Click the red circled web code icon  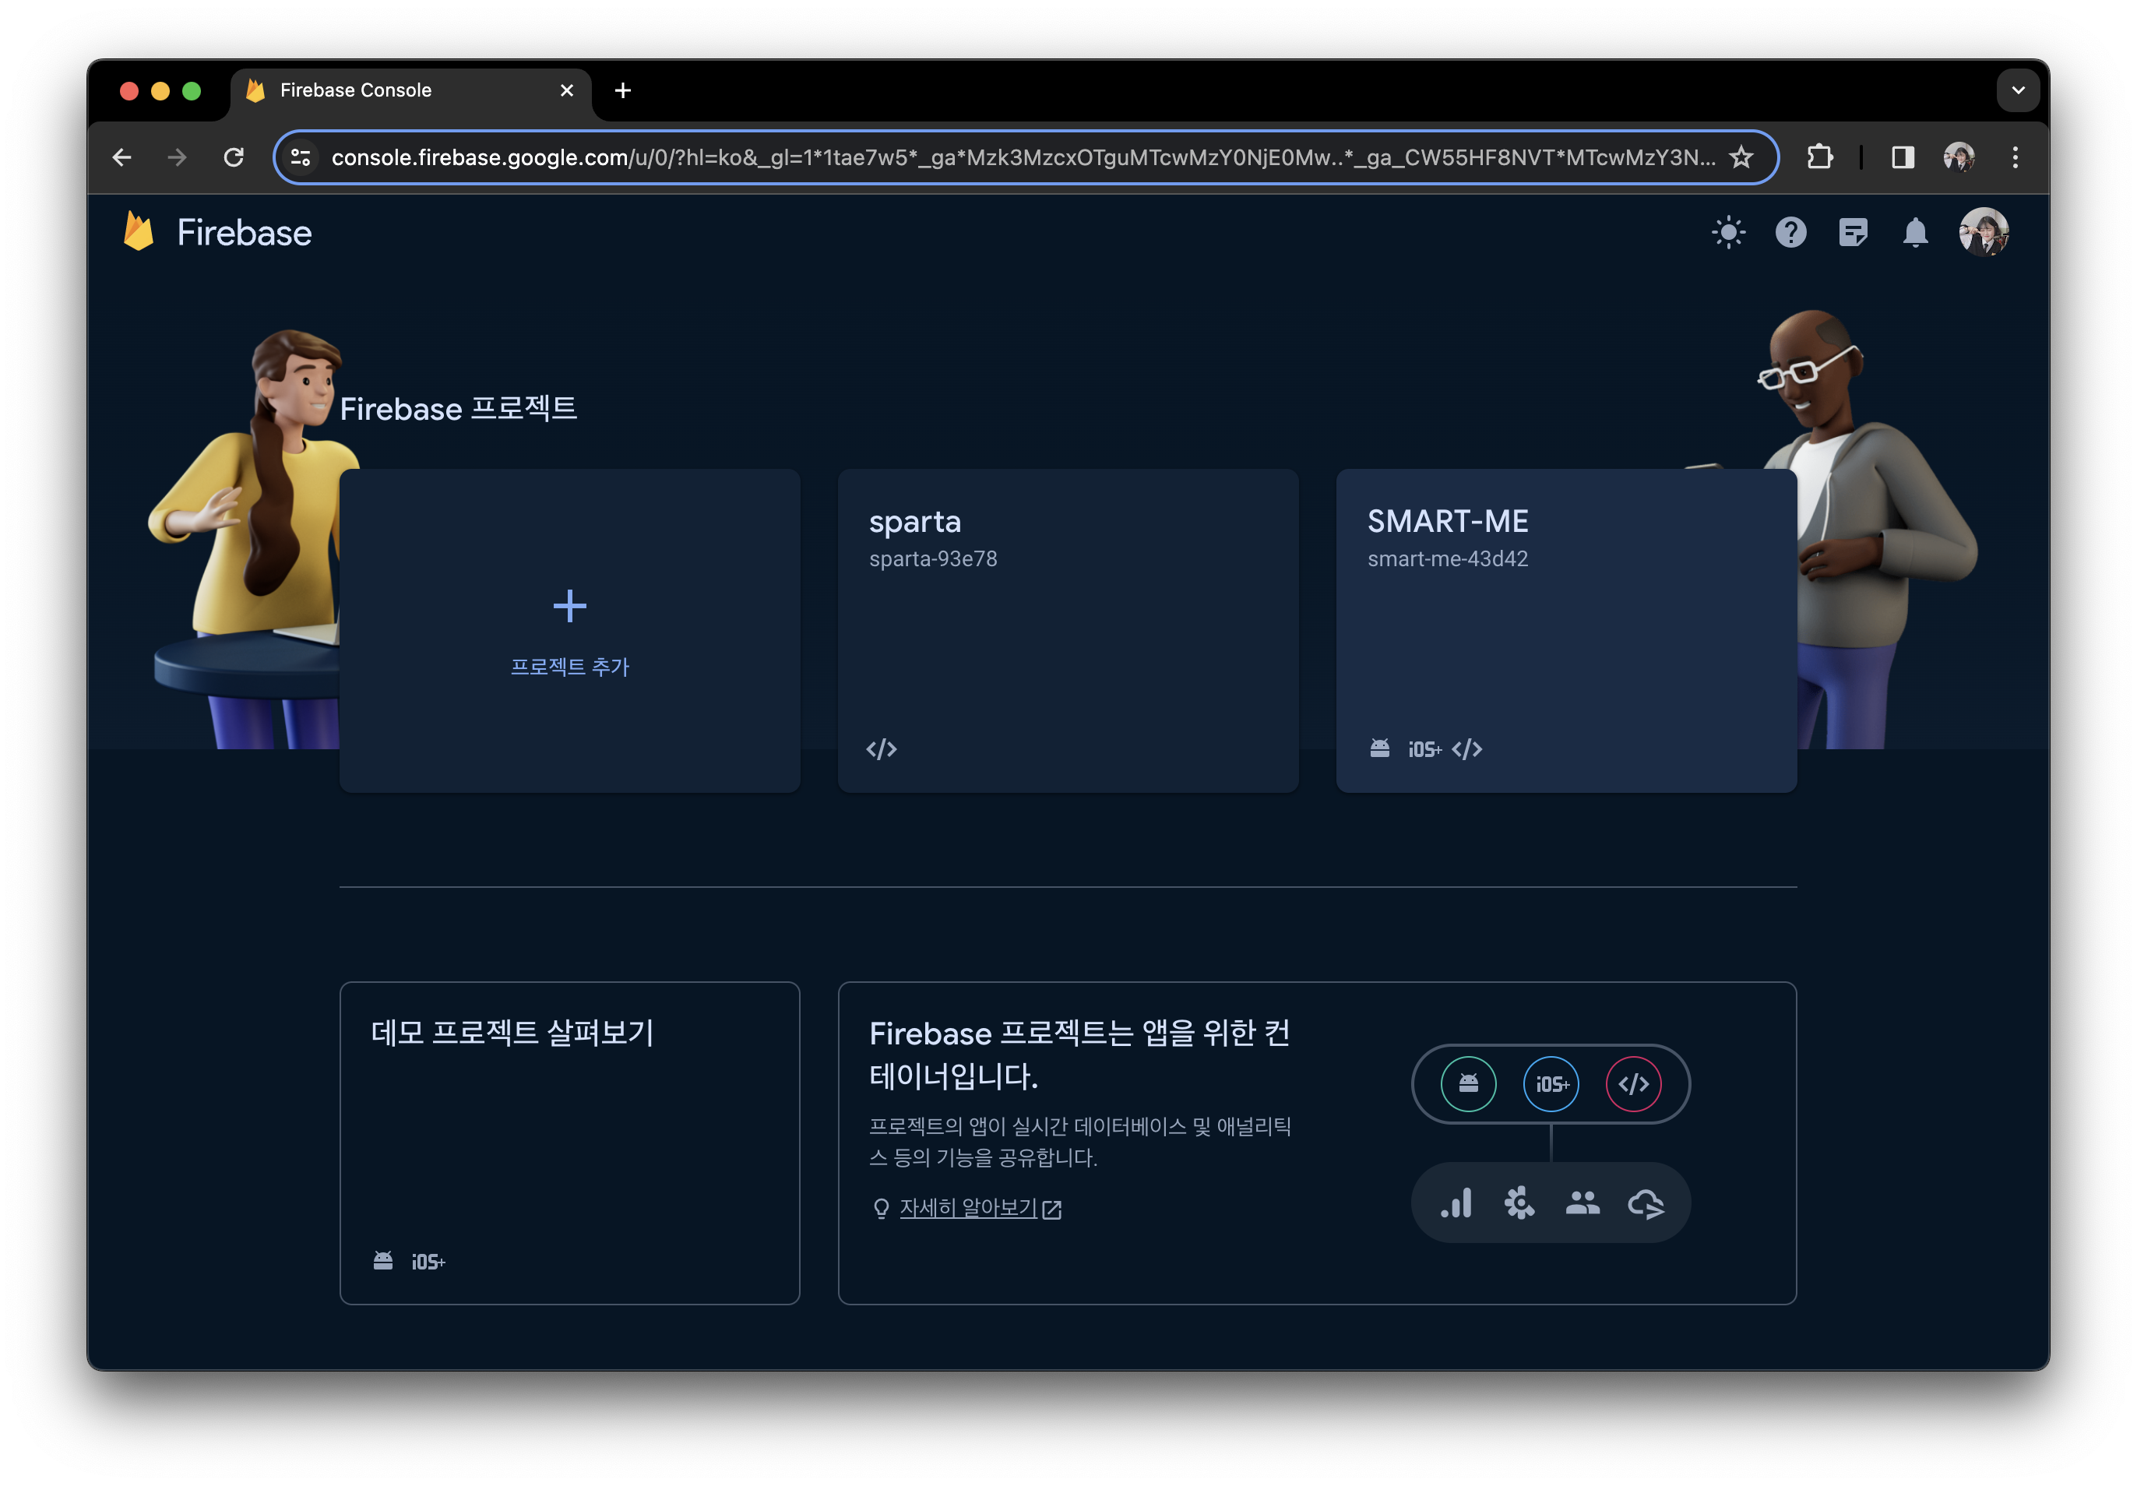click(1633, 1084)
